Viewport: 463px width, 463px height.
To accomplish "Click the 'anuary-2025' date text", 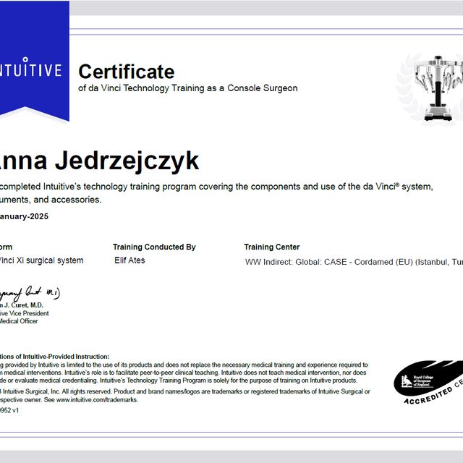I will click(x=24, y=216).
